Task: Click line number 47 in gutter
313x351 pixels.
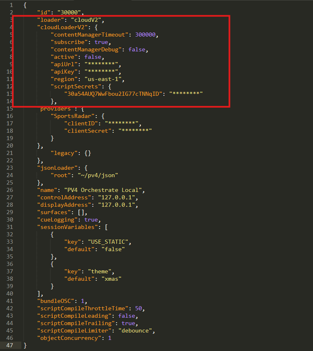Action: (x=9, y=345)
